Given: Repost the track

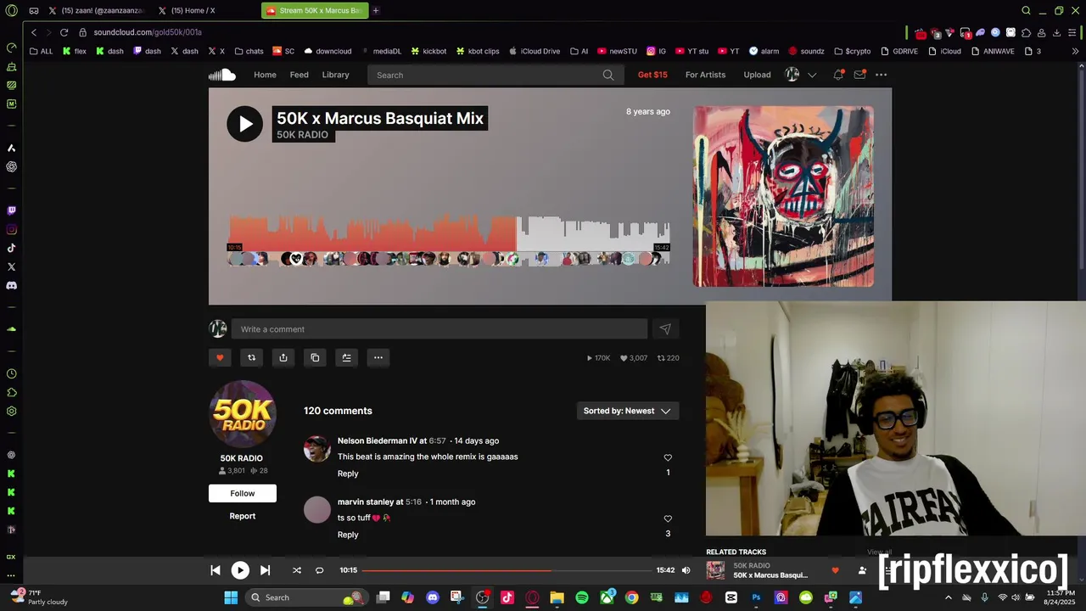Looking at the screenshot, I should pyautogui.click(x=251, y=357).
